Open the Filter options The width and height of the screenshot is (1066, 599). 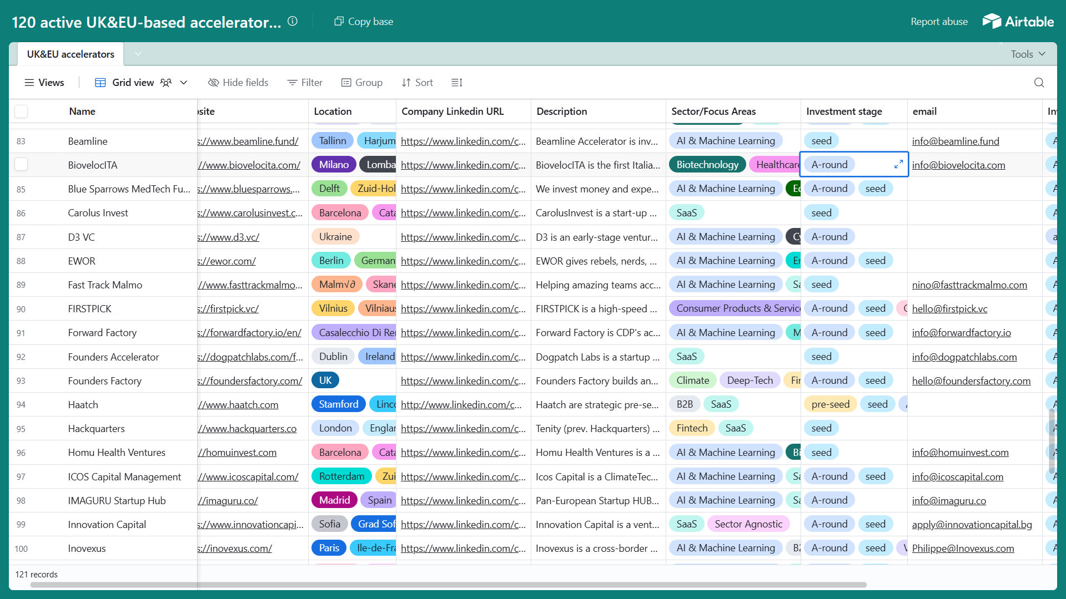click(x=304, y=83)
